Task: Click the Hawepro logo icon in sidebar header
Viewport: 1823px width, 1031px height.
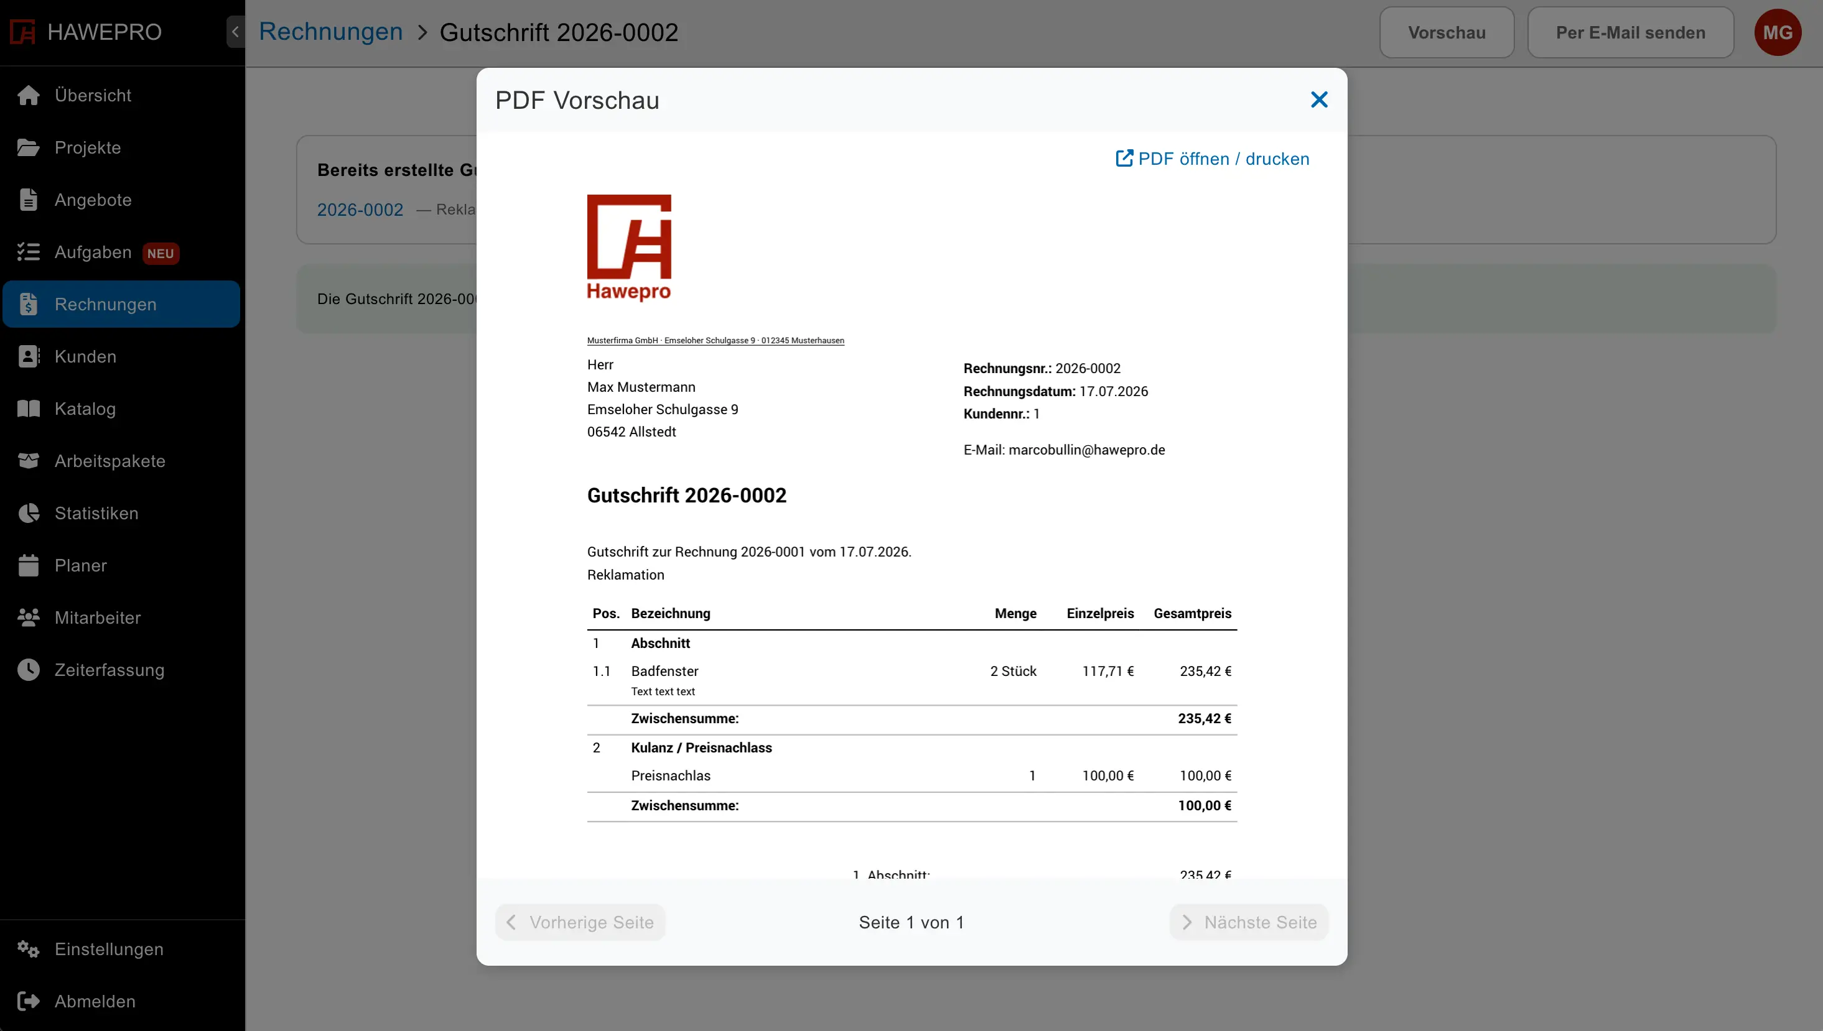Action: tap(22, 32)
